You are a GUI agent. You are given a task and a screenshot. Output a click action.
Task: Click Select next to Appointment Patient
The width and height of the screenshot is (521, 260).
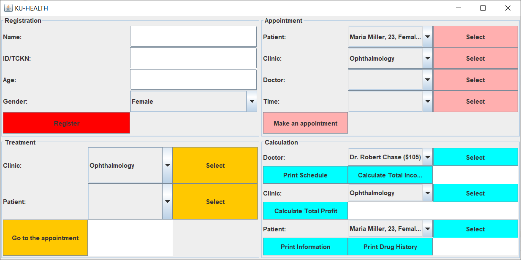pos(475,37)
